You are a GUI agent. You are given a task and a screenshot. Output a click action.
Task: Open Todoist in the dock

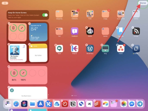tap(97, 104)
